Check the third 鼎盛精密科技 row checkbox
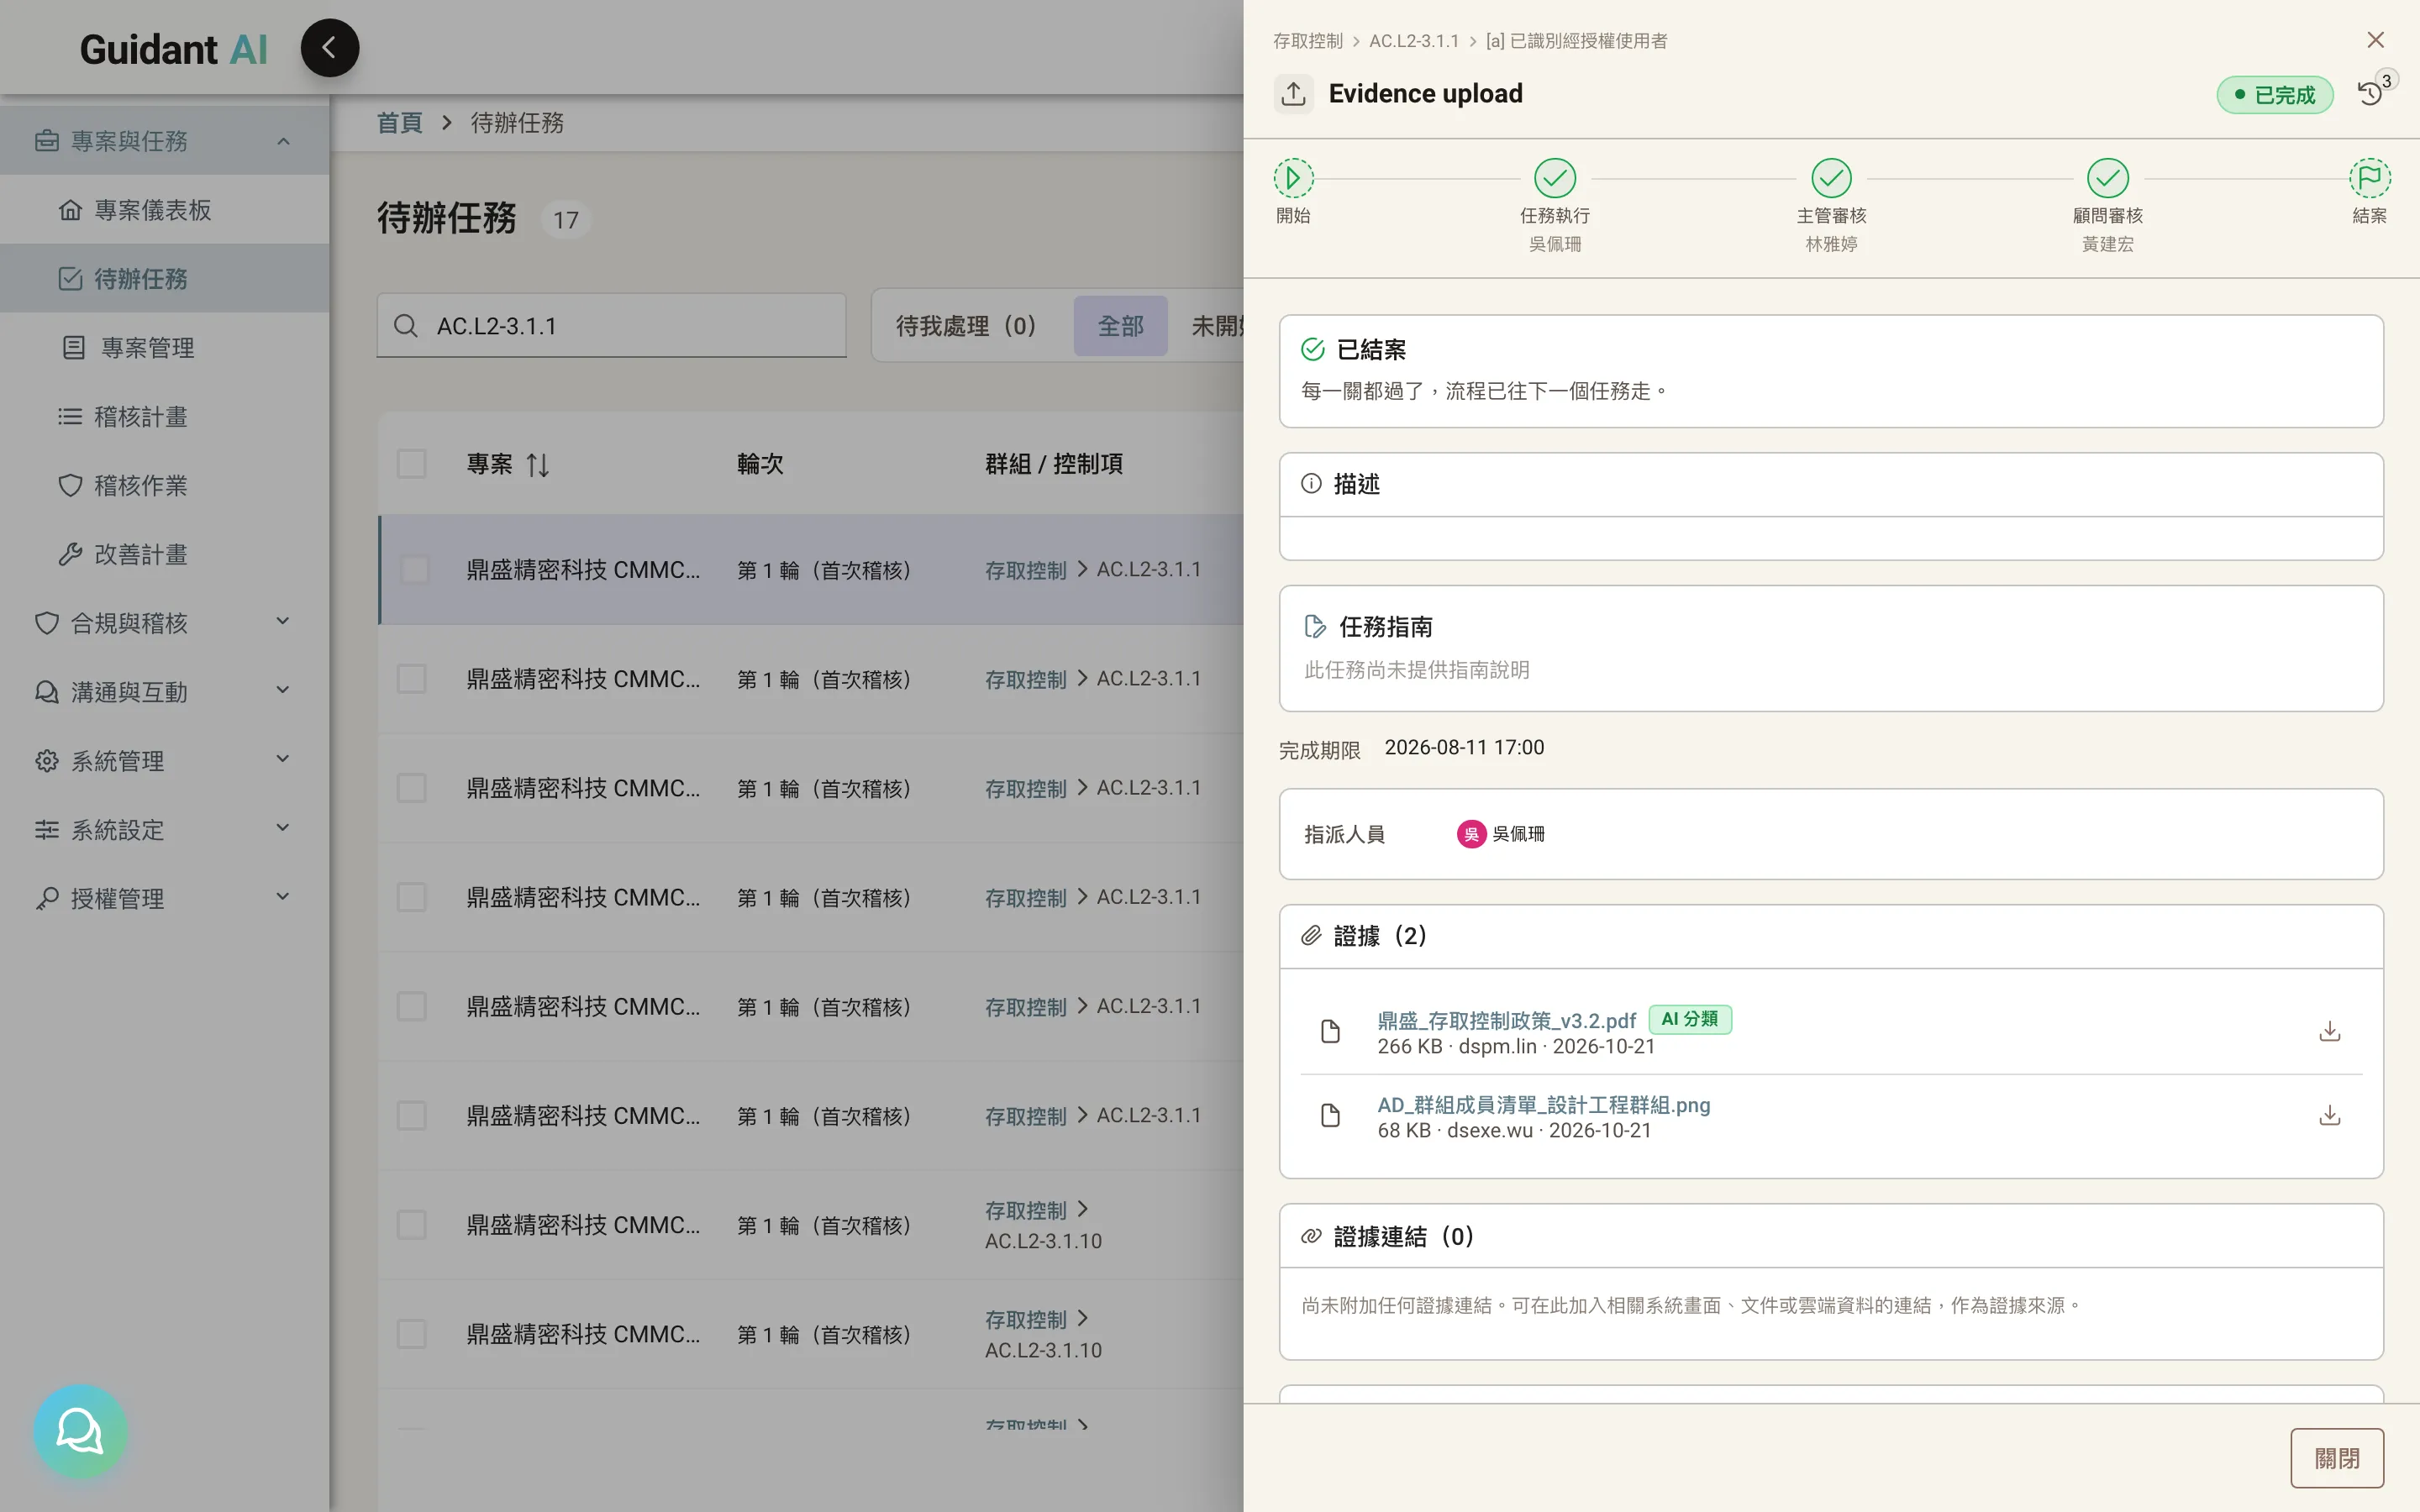Image resolution: width=2420 pixels, height=1512 pixels. point(411,788)
